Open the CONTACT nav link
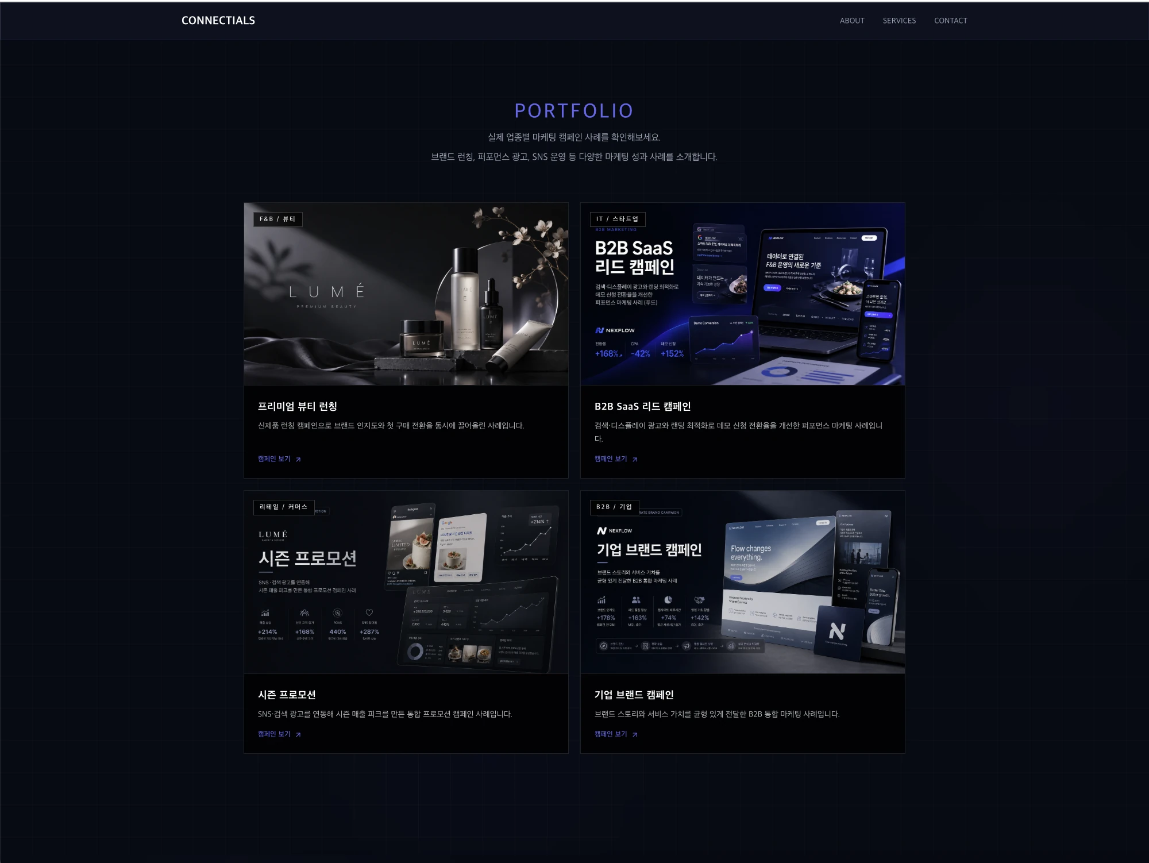The image size is (1149, 863). click(x=951, y=21)
